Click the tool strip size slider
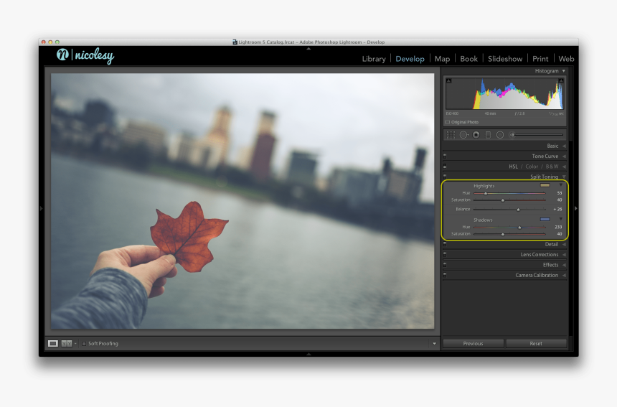This screenshot has width=617, height=407. 537,135
